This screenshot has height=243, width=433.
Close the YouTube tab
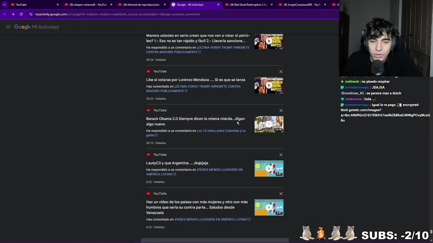[x=58, y=5]
